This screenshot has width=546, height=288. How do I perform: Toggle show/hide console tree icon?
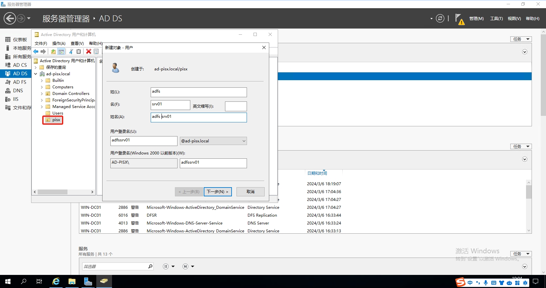[61, 51]
